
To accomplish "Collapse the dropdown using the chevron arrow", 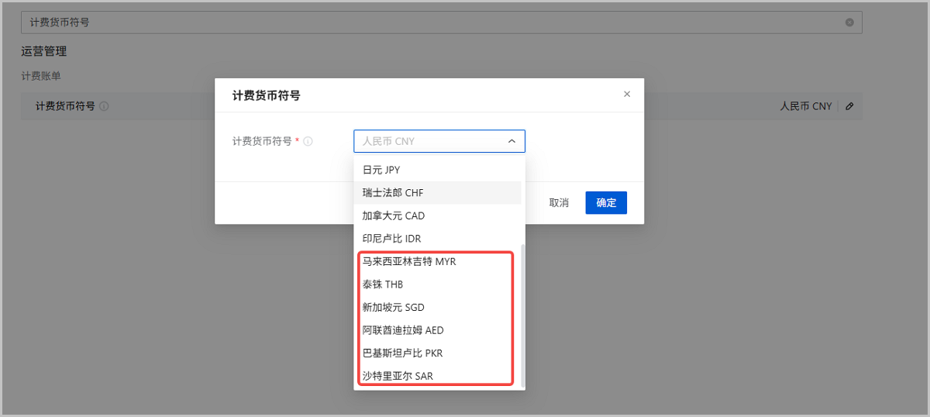I will pos(511,141).
